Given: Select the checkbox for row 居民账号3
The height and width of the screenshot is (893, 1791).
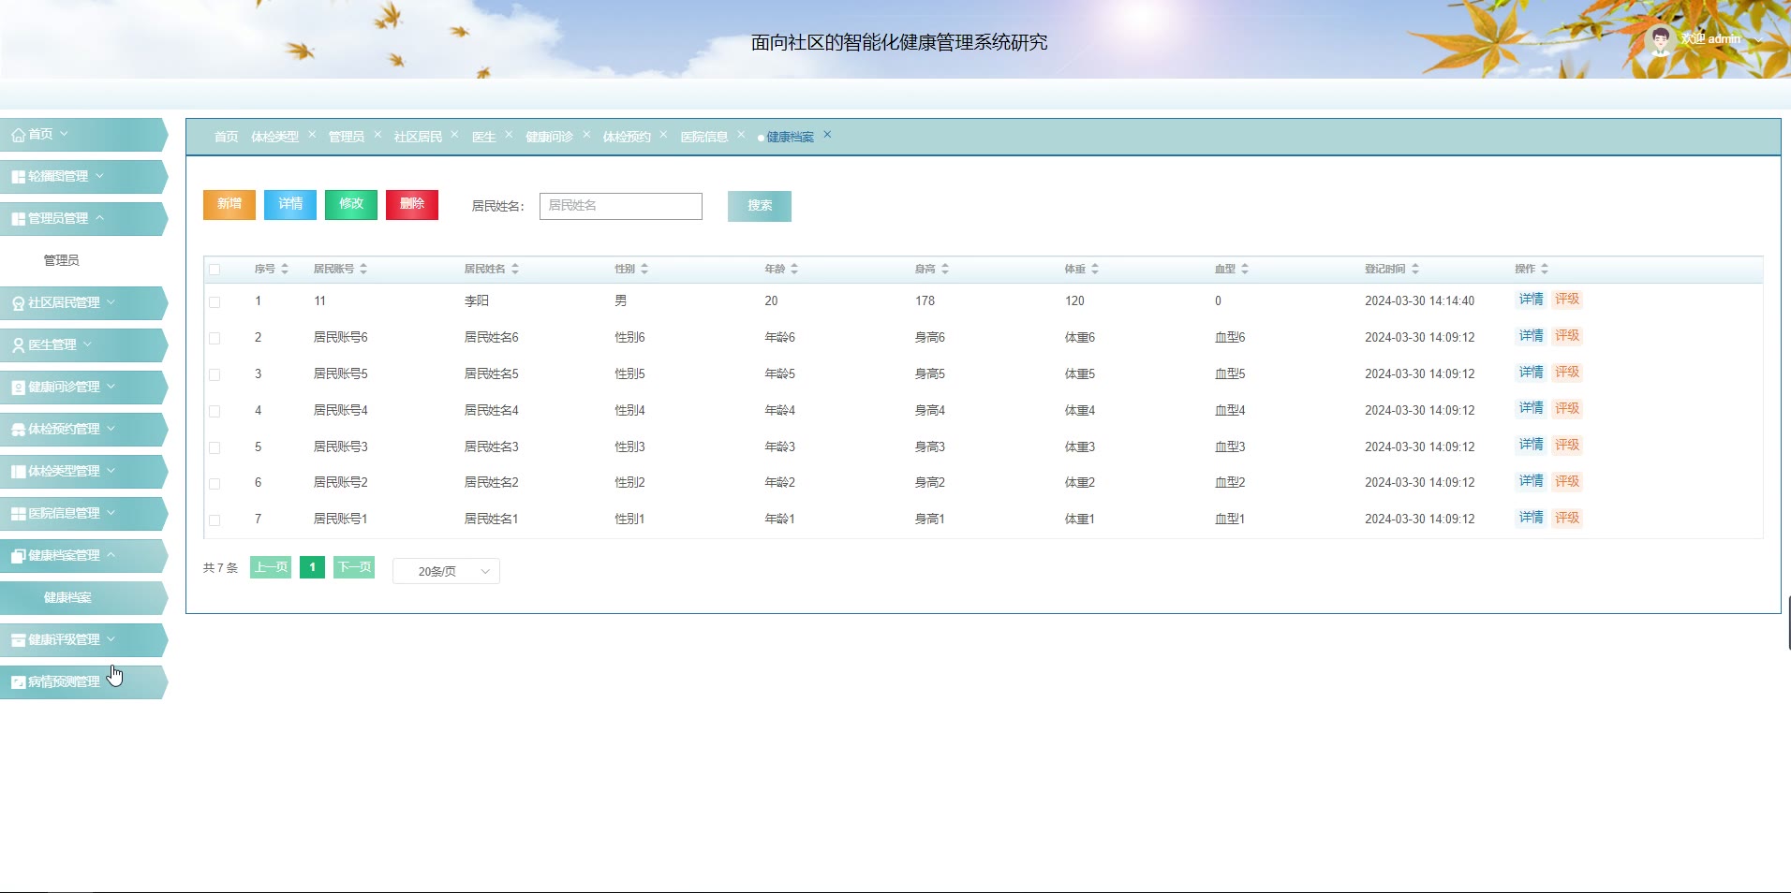Looking at the screenshot, I should (x=215, y=447).
